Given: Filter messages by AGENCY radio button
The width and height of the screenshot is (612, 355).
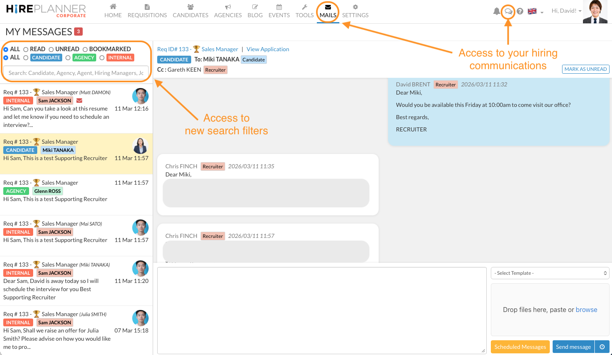Looking at the screenshot, I should 68,58.
